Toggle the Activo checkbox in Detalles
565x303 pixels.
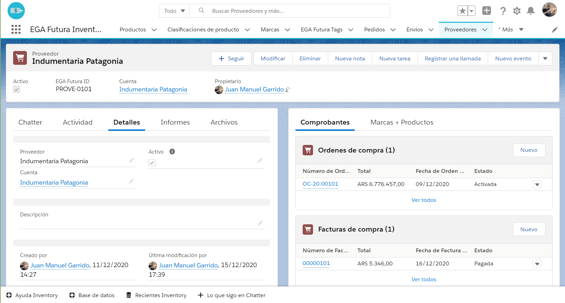click(x=152, y=163)
